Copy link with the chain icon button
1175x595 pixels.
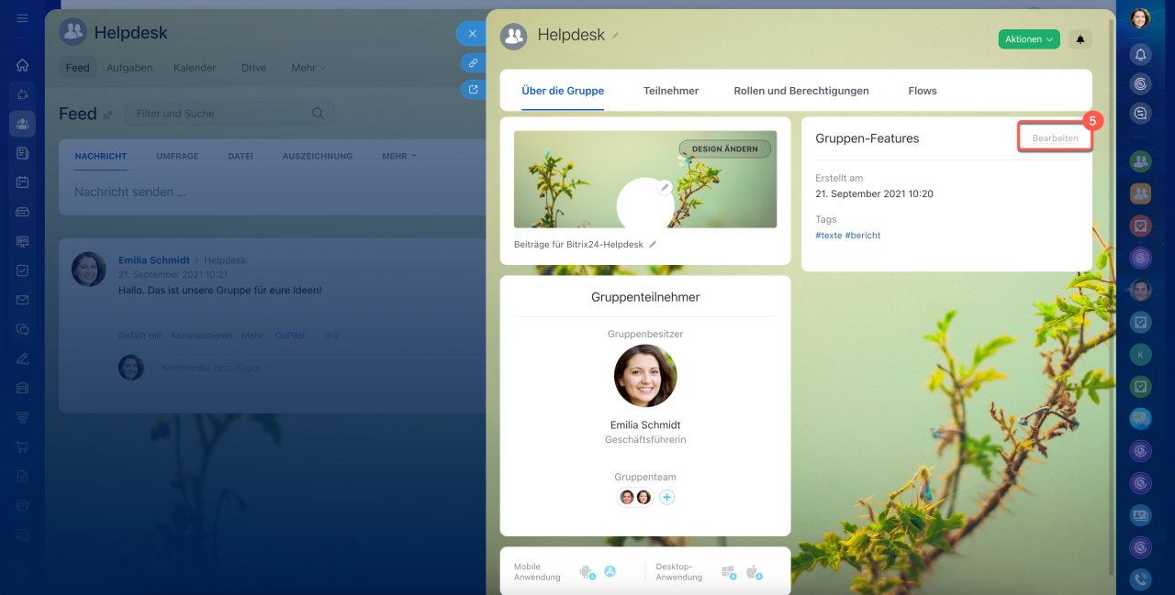pos(473,62)
